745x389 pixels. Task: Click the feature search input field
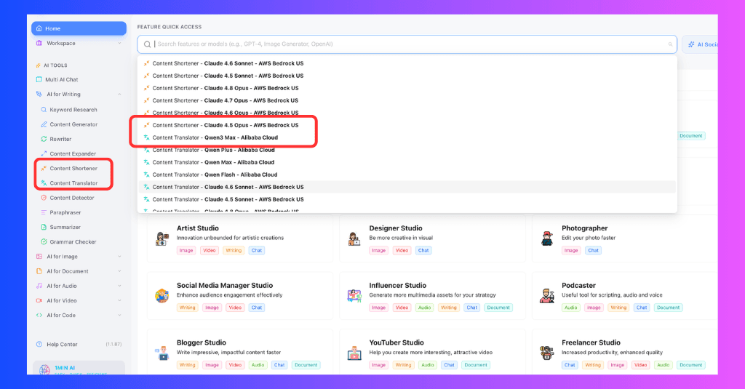pos(407,44)
